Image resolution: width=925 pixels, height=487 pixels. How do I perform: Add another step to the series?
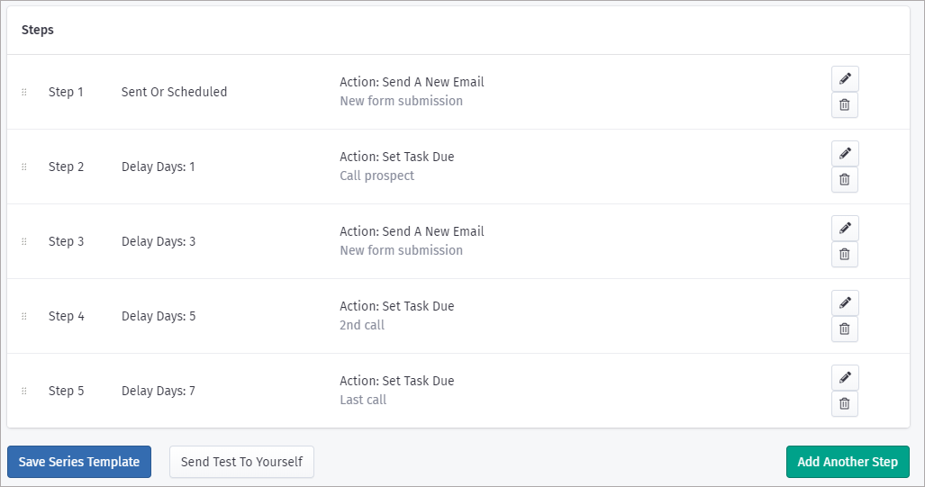(848, 462)
